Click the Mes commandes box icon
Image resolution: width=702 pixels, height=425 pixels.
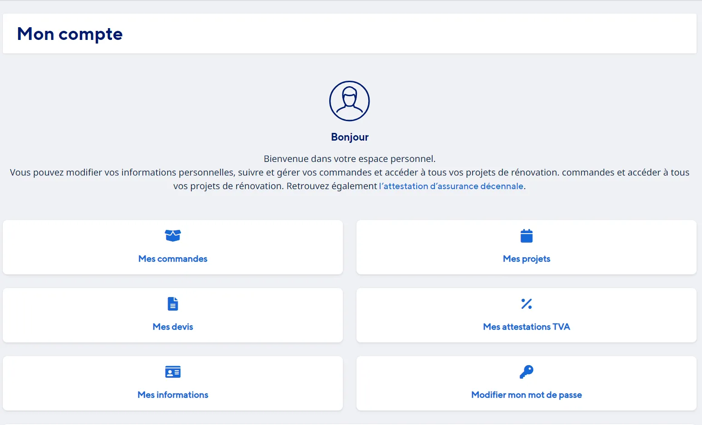[173, 235]
